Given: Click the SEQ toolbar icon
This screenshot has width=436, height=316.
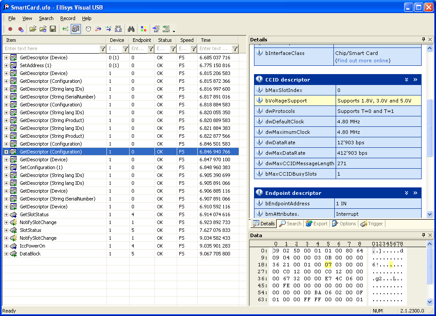Looking at the screenshot, I should tap(118, 29).
